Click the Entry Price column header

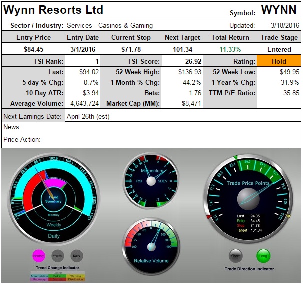click(33, 37)
